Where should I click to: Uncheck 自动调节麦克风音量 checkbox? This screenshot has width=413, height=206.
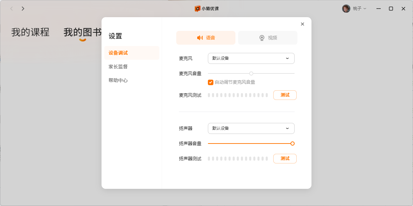tap(211, 82)
